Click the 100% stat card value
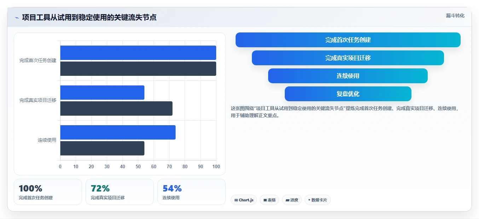 coord(30,188)
